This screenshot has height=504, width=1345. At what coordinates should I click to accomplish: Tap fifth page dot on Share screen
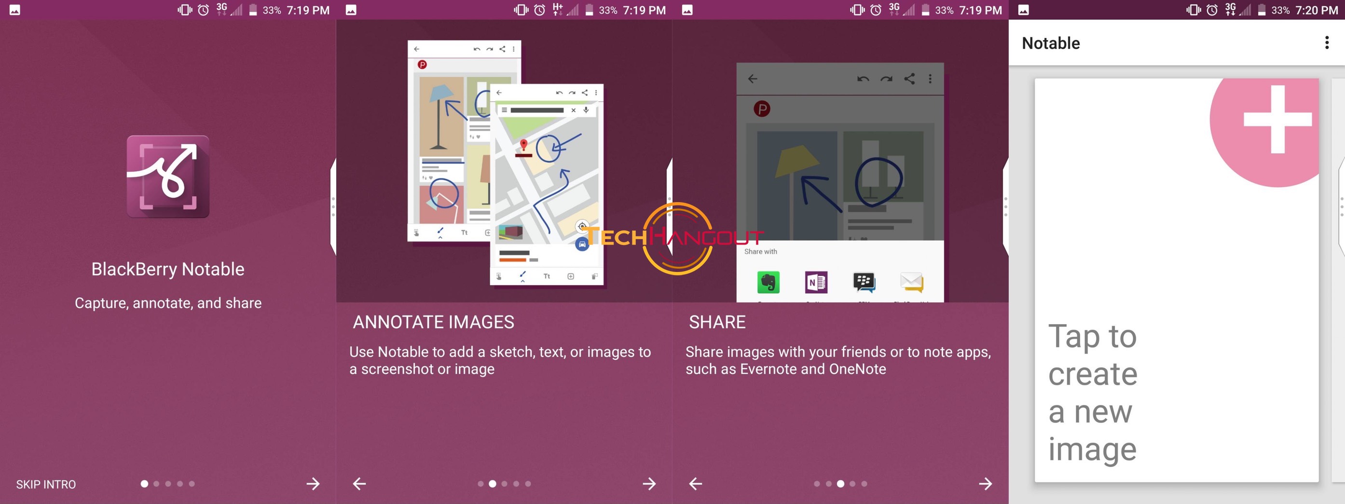point(864,484)
